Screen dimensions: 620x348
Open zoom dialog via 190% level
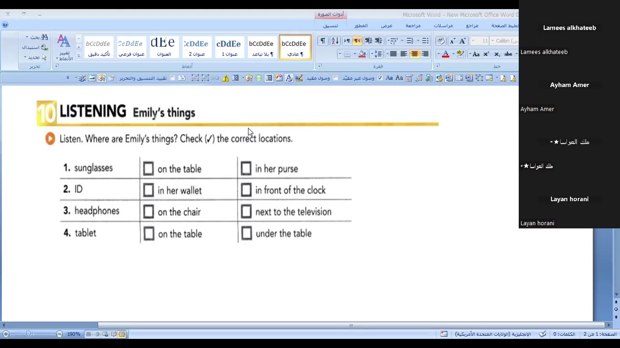(74, 334)
